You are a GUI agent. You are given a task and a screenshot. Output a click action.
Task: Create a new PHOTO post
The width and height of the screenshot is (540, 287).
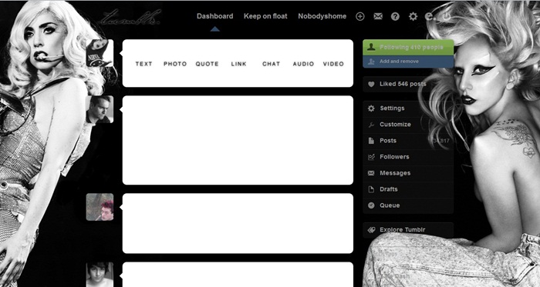(175, 64)
